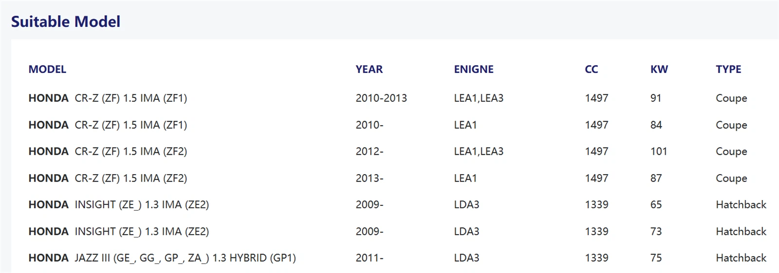
Task: Click the 2011- year cell
Action: (x=370, y=258)
